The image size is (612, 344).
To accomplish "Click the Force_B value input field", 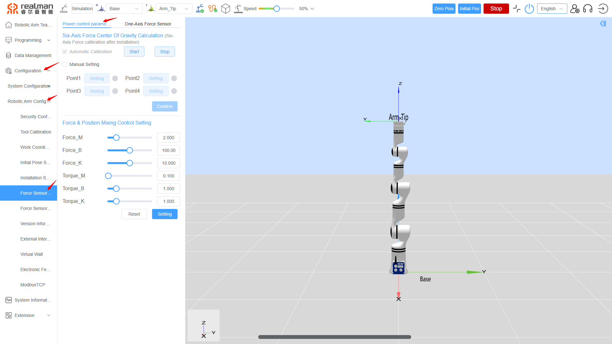I will point(168,150).
